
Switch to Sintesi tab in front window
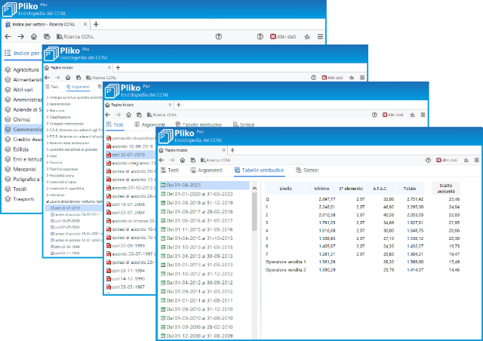click(x=307, y=170)
